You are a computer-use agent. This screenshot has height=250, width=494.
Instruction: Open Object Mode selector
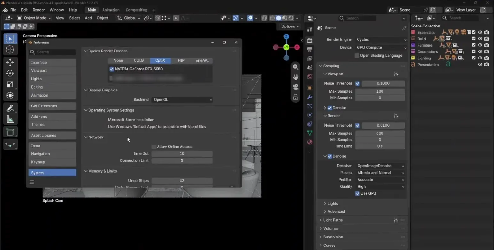pos(34,18)
